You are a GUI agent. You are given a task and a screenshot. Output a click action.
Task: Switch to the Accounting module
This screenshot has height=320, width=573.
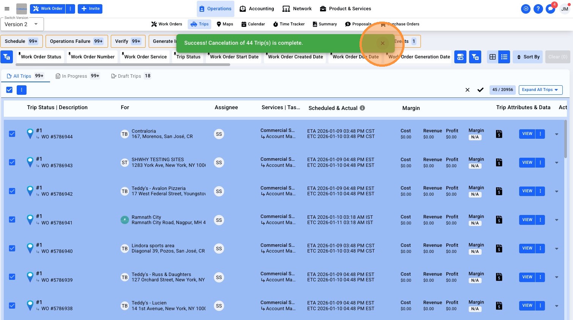[257, 9]
